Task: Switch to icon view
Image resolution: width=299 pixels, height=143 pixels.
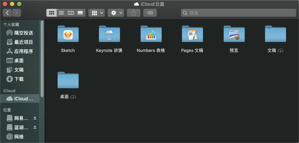Action: [x=51, y=13]
